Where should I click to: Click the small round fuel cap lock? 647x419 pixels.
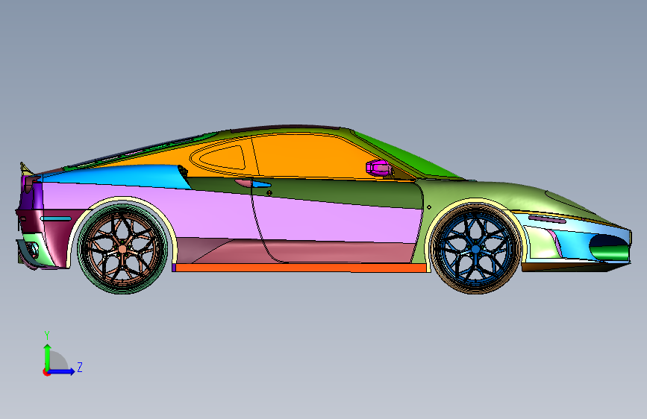pyautogui.click(x=269, y=192)
